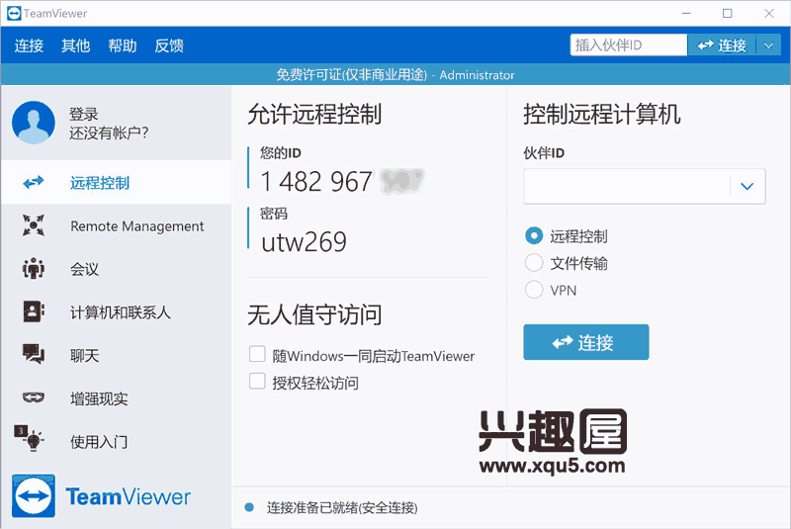Click the 登录 sign-in link
This screenshot has height=529, width=791.
84,114
